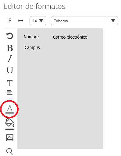121x156 pixels.
Task: Click the insert image icon
Action: [10, 138]
